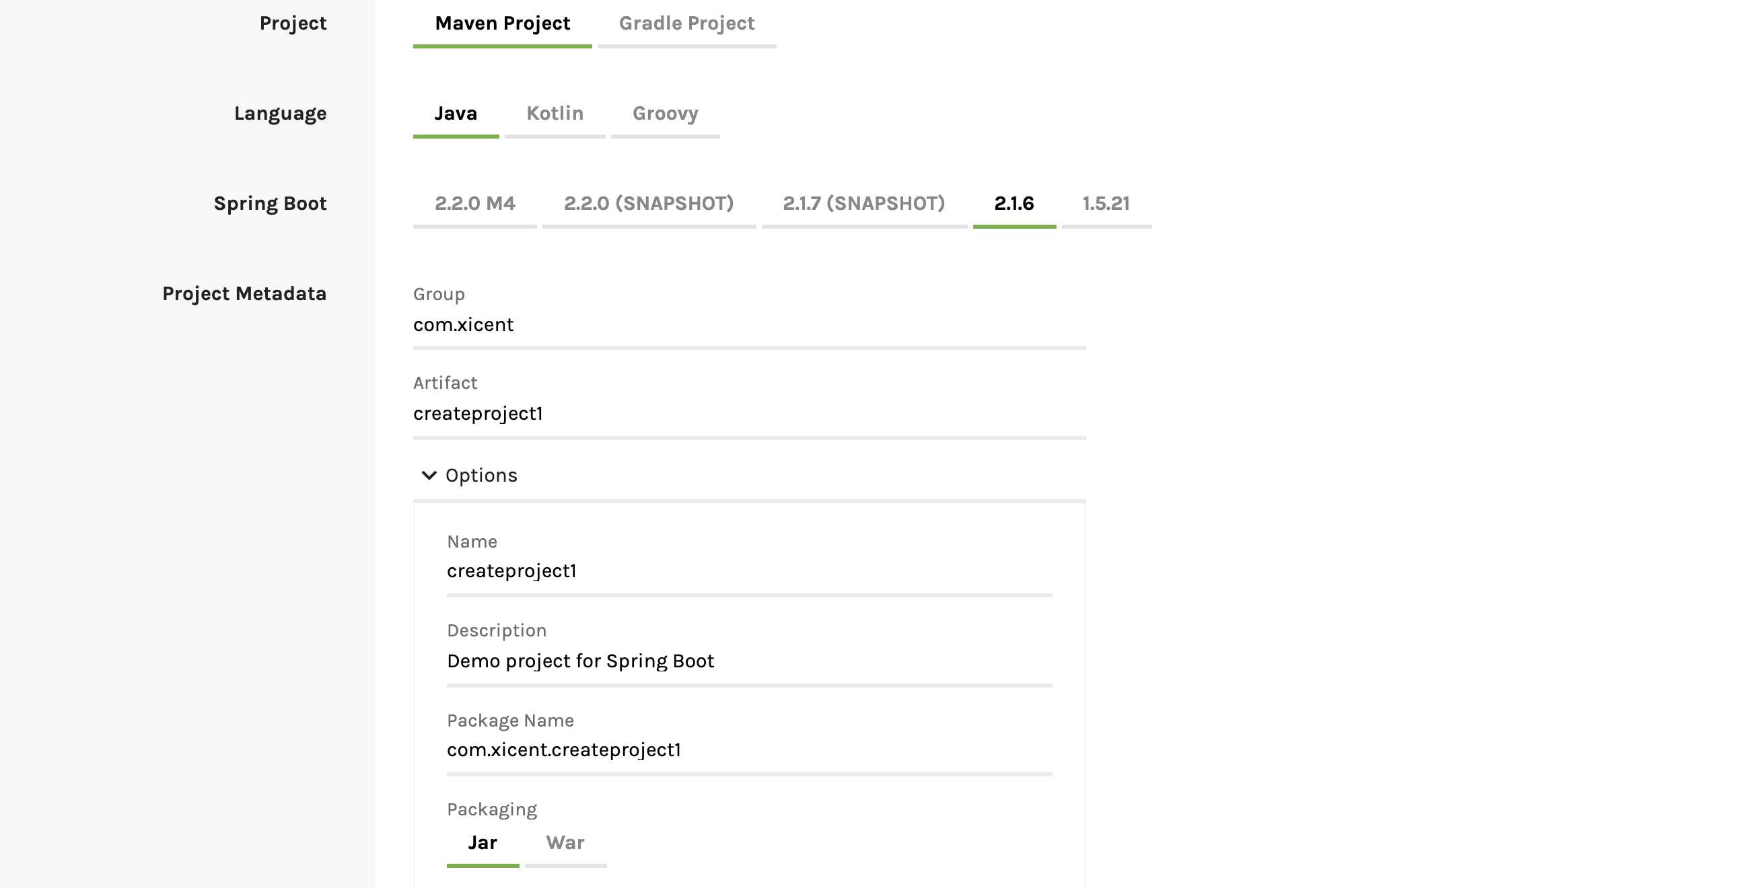The width and height of the screenshot is (1739, 888).
Task: Pick Spring Boot 2.2.0 (SNAPSHOT)
Action: (649, 204)
